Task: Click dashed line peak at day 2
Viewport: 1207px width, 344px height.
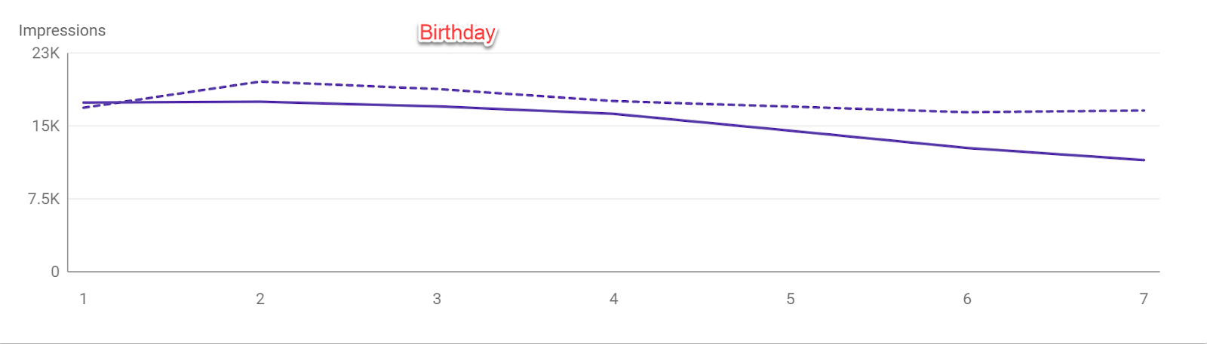Action: tap(260, 81)
